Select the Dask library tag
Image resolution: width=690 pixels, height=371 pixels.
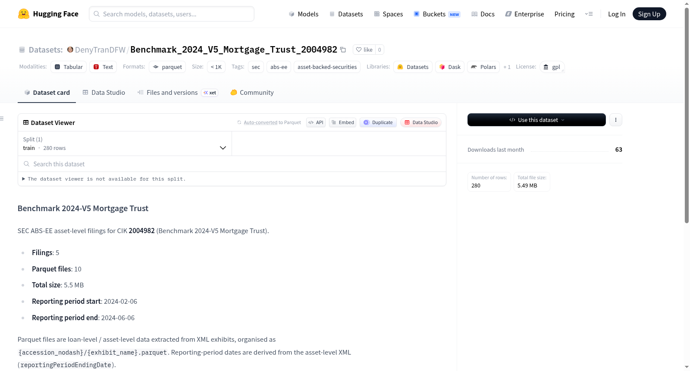[450, 67]
